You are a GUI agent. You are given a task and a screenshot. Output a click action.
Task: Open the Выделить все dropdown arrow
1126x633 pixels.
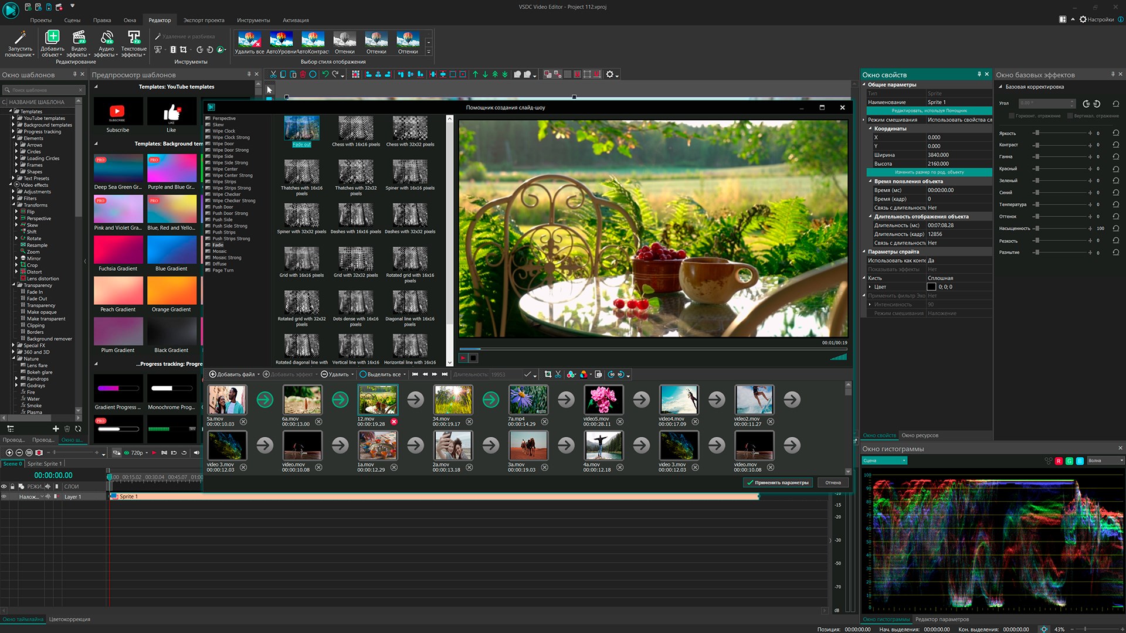coord(404,374)
